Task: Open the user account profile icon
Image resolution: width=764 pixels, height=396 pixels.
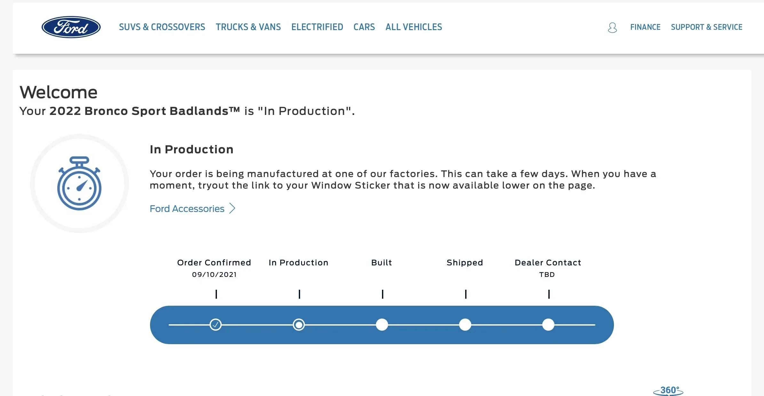Action: [x=612, y=28]
